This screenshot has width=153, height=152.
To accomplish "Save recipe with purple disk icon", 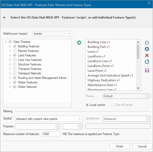I will pyautogui.click(x=147, y=70).
